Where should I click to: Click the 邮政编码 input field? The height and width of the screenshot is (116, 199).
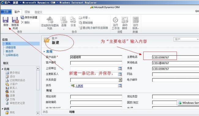coord(96,102)
